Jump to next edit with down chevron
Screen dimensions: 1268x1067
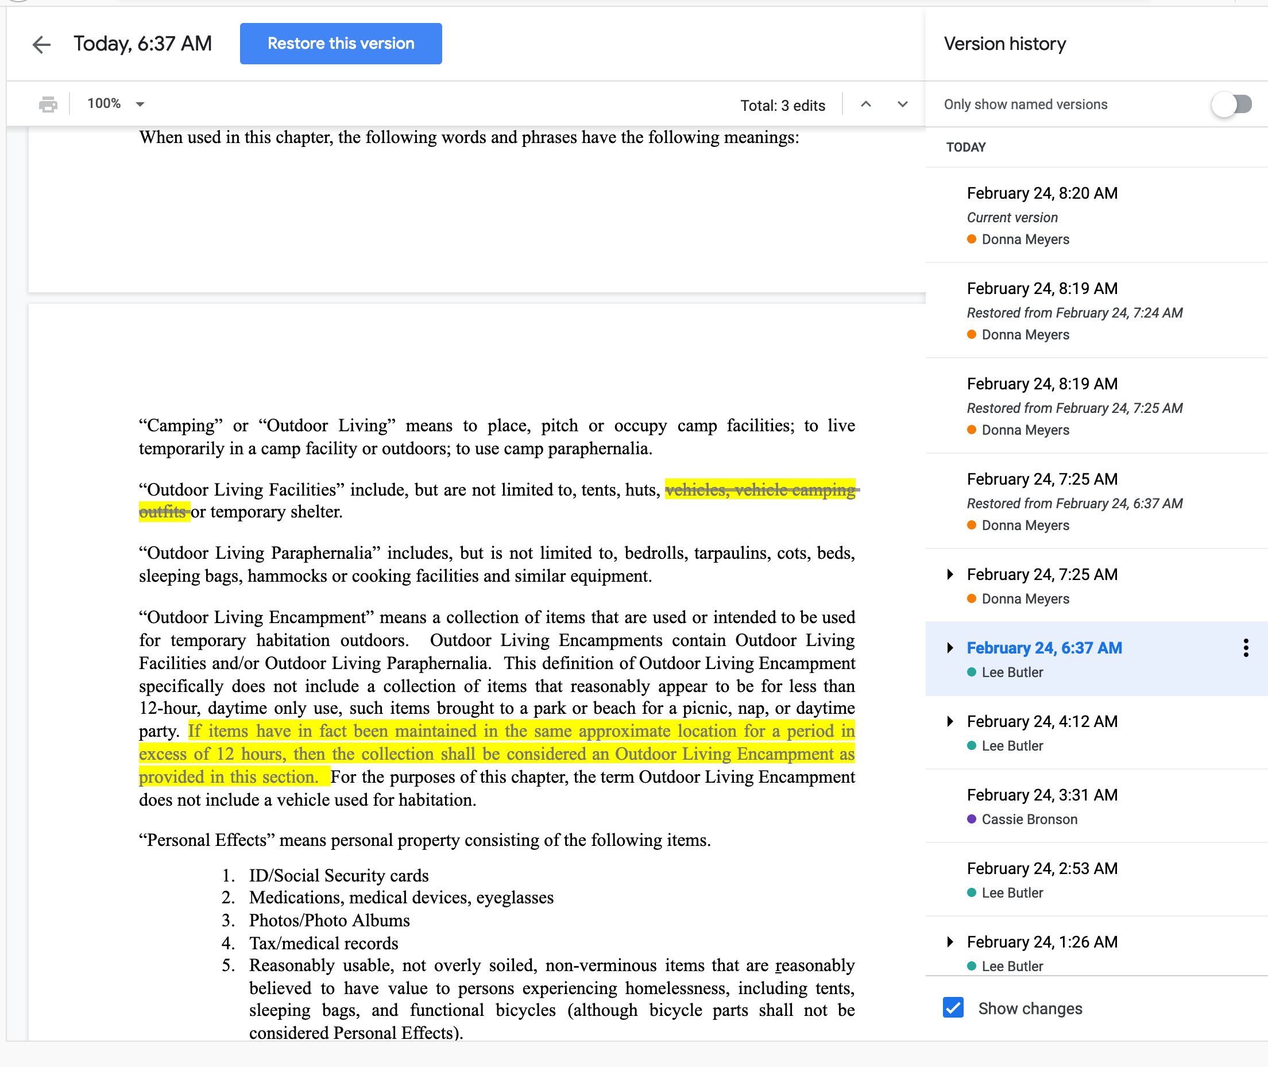coord(902,104)
